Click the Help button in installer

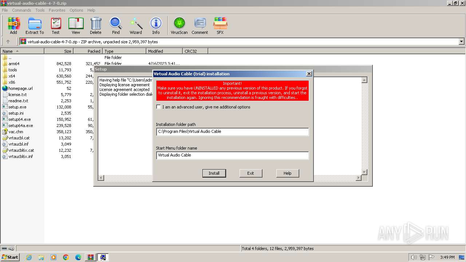tap(288, 173)
